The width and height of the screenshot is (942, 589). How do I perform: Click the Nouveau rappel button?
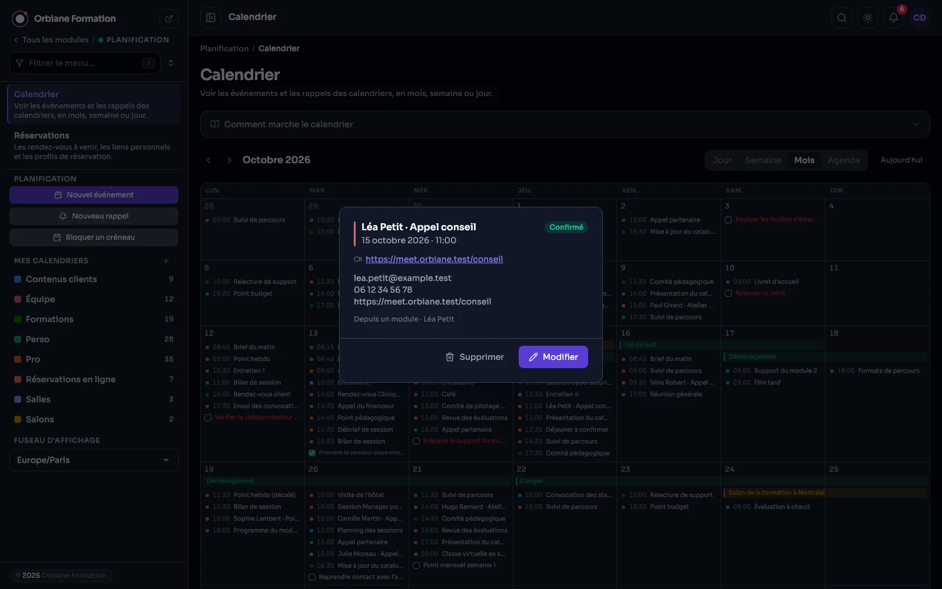94,216
